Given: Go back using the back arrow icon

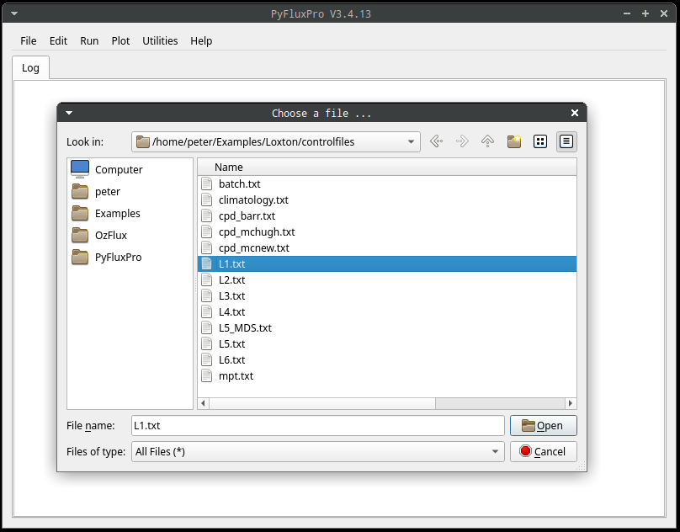Looking at the screenshot, I should click(436, 141).
